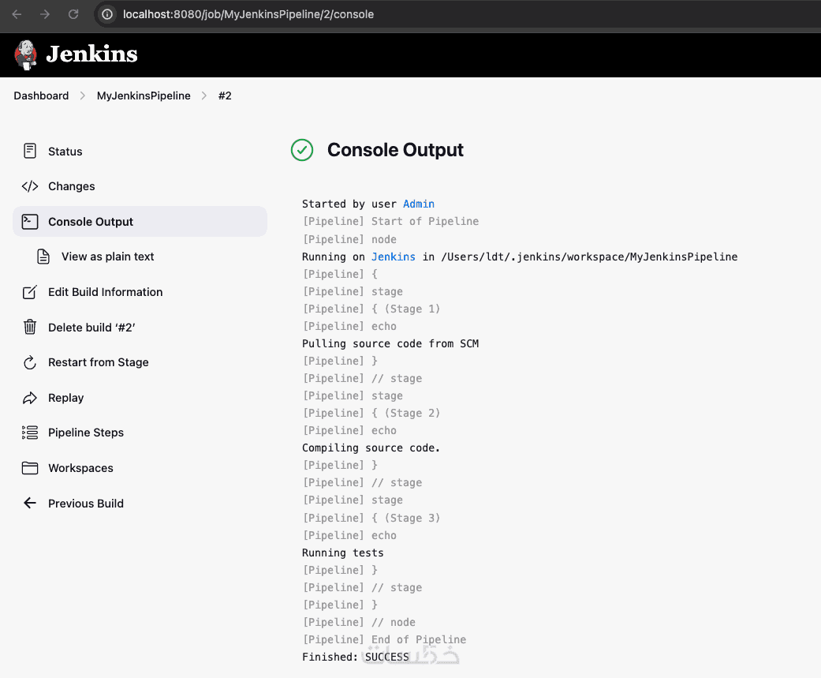
Task: Open the Jenkins node link in console
Action: (x=394, y=257)
